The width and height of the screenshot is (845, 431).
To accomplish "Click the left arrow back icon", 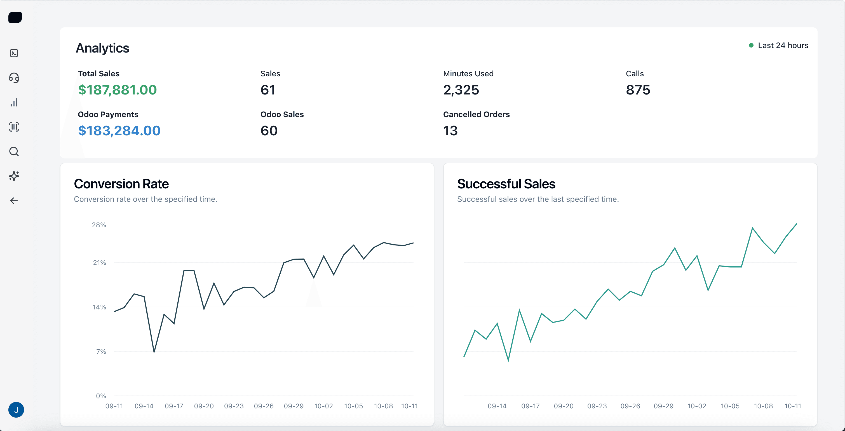I will 14,201.
